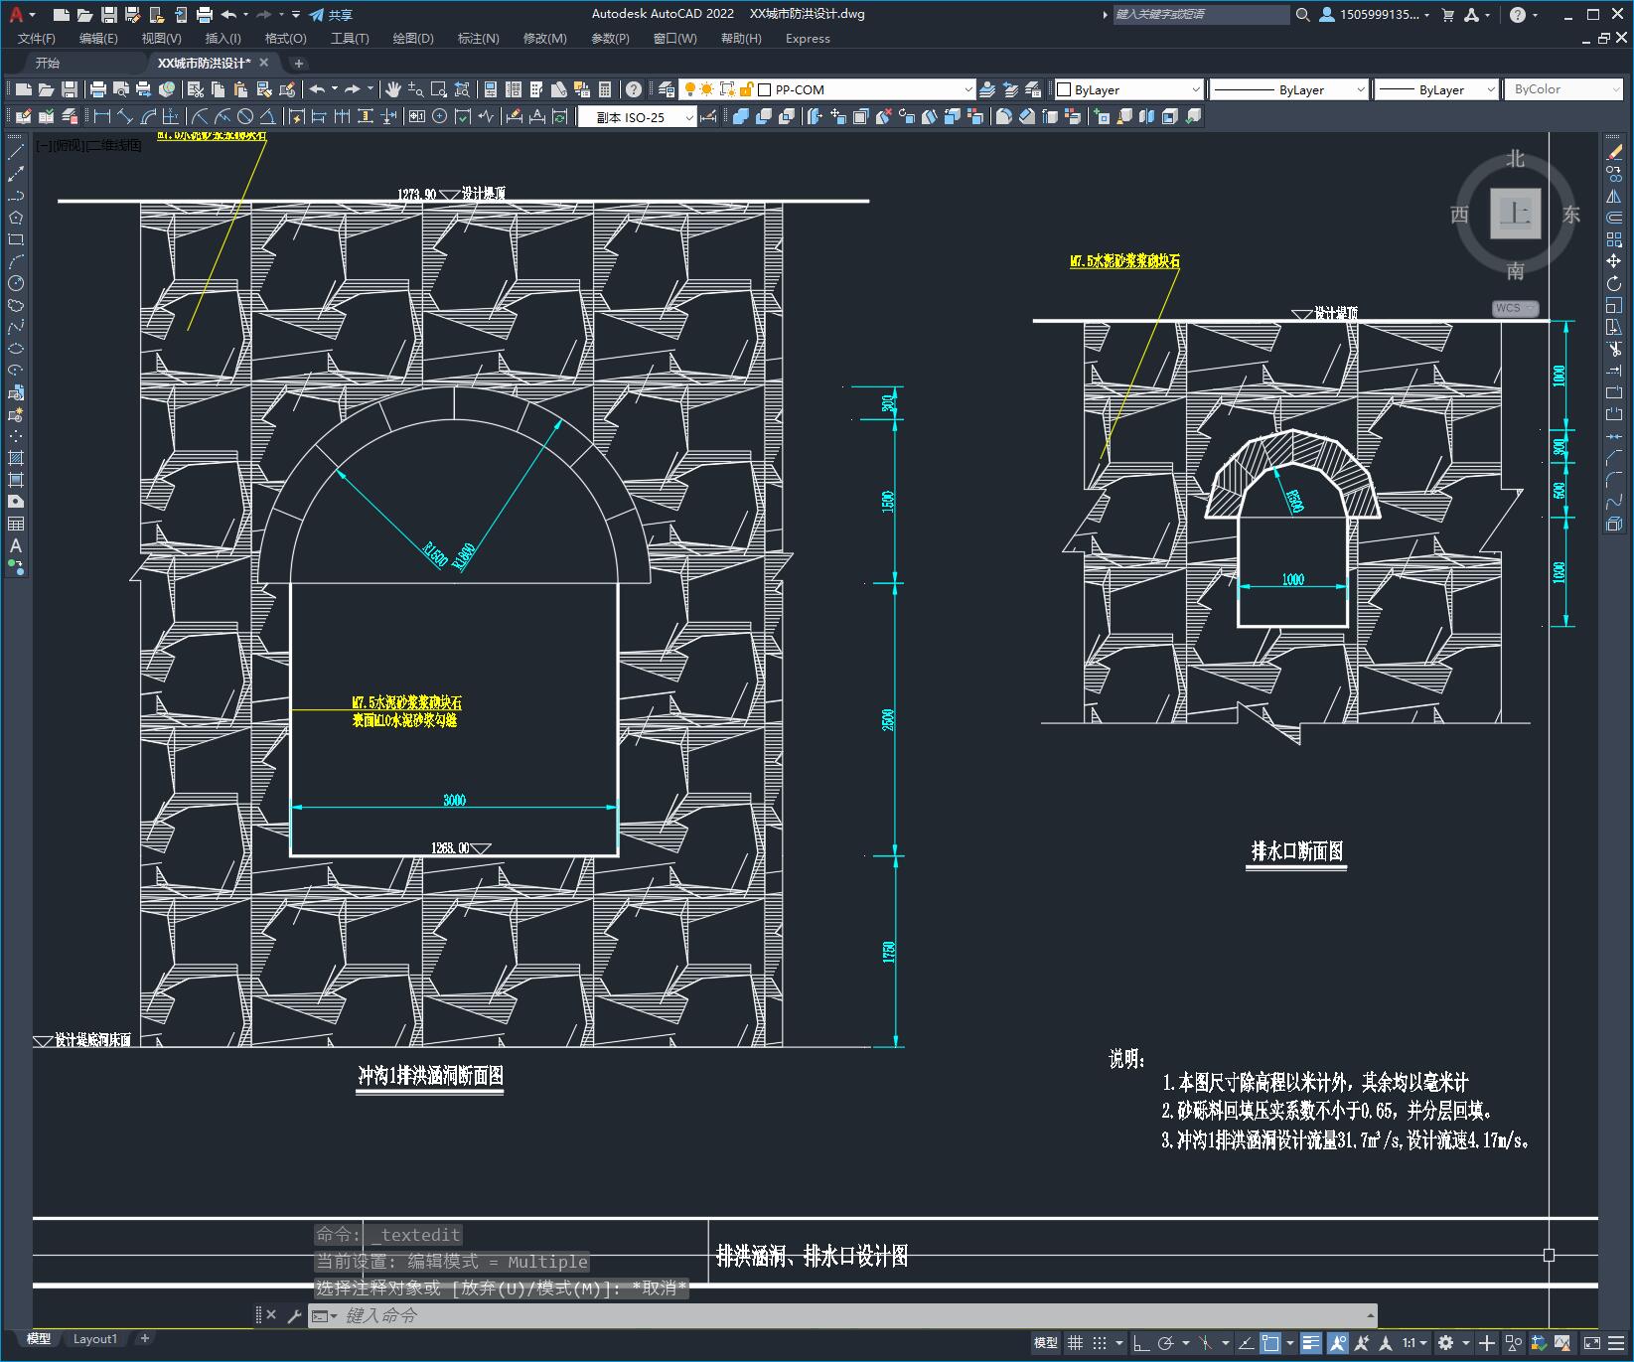Select the Circle draw tool
Screen dimensions: 1634x1362
pos(16,283)
